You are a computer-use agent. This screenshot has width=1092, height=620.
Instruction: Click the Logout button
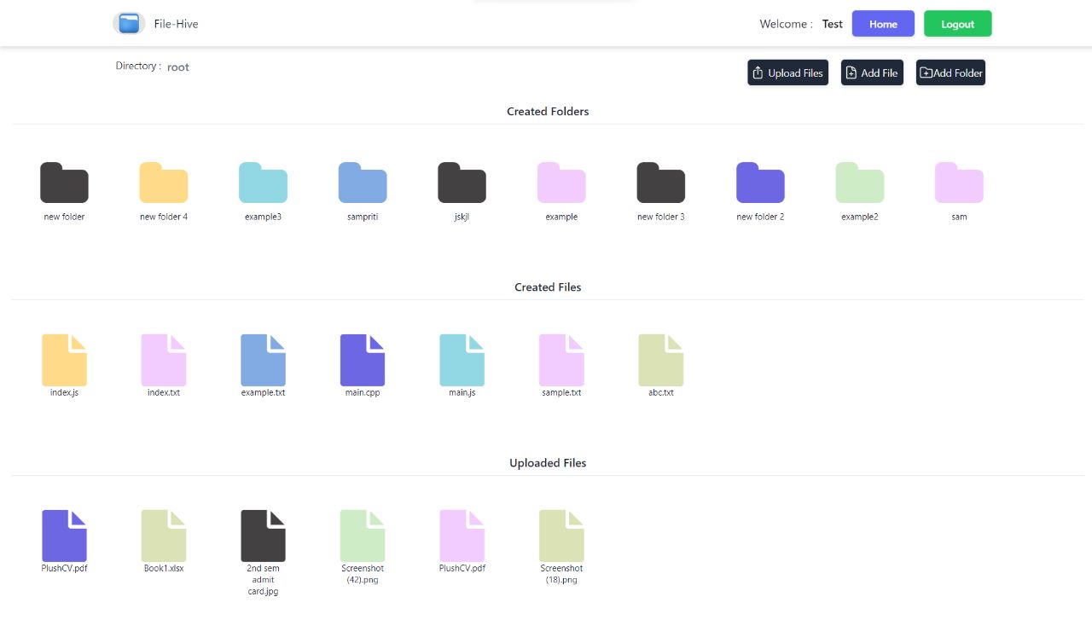pyautogui.click(x=957, y=23)
